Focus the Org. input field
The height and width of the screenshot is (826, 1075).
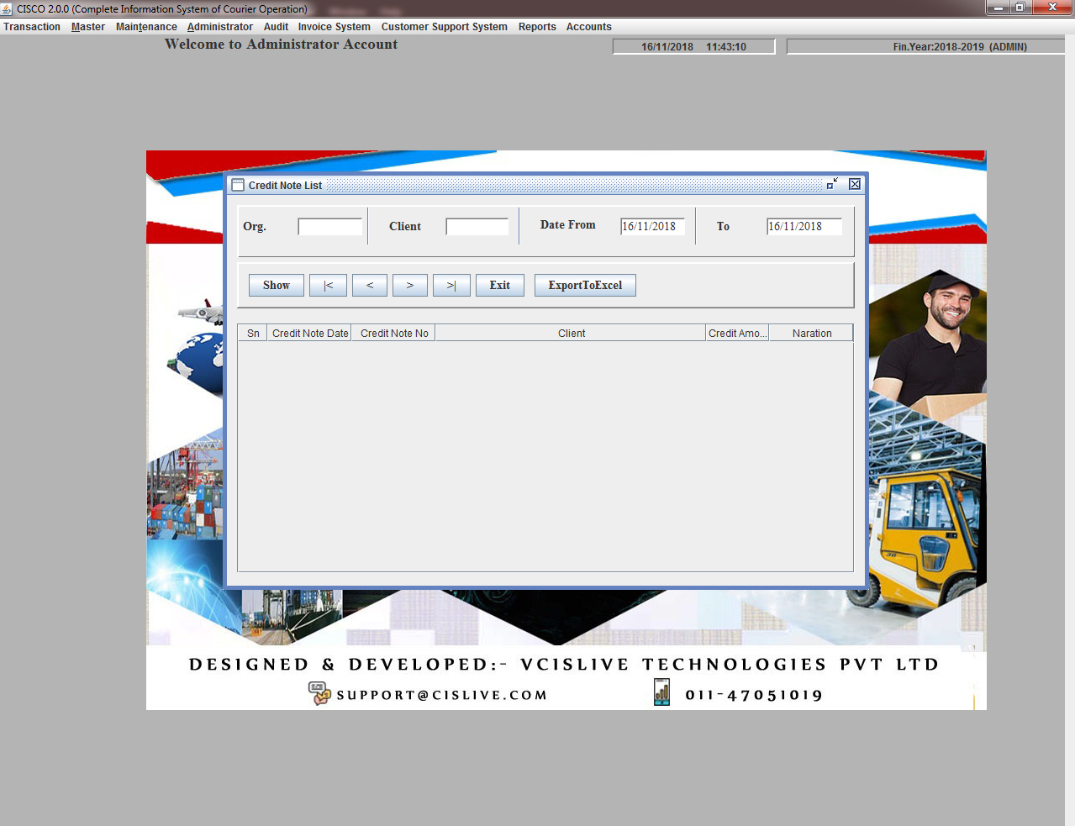(x=329, y=227)
